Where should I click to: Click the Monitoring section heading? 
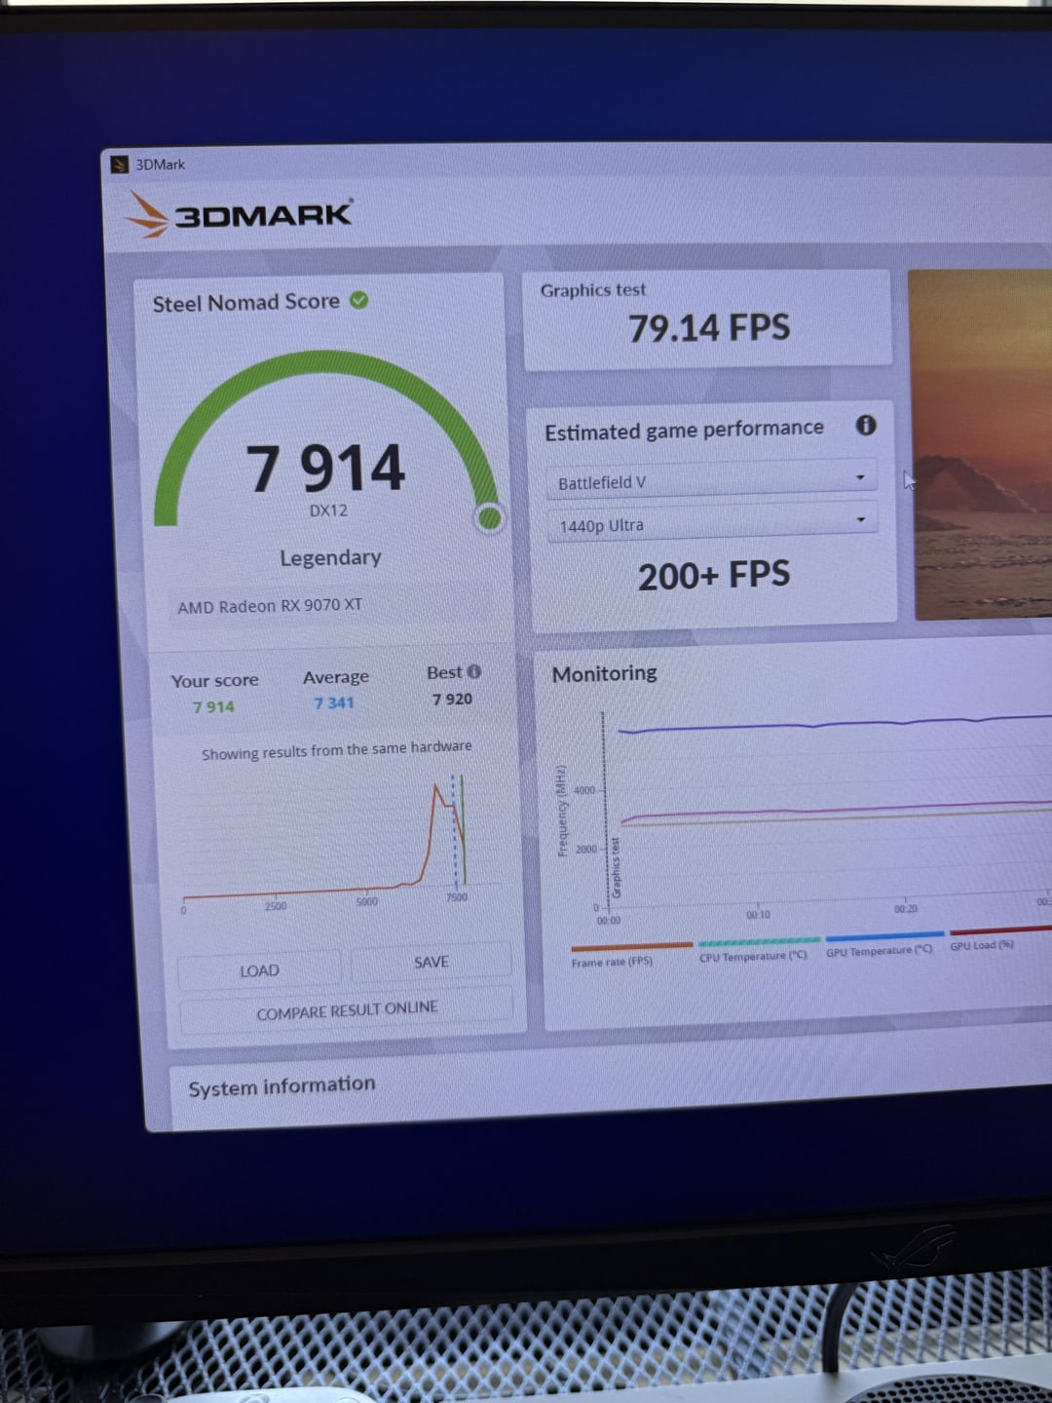[604, 673]
